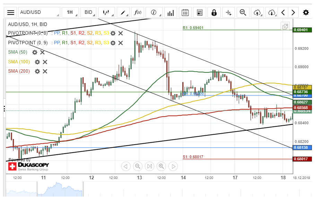Click the cloud upload save icon
Screen dimensions: 315x199
[257, 12]
